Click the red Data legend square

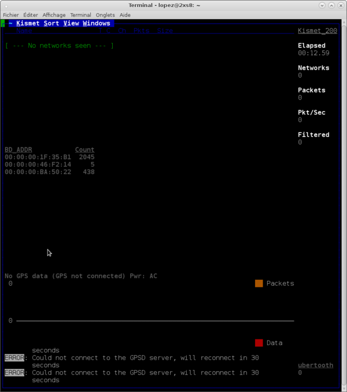point(259,343)
